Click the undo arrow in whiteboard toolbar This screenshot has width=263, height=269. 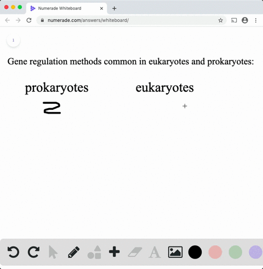coord(13,252)
